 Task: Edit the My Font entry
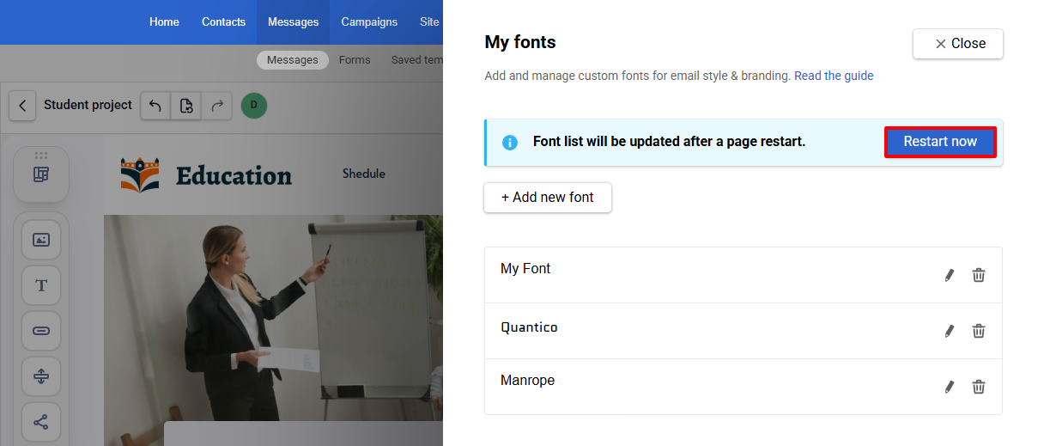click(949, 275)
